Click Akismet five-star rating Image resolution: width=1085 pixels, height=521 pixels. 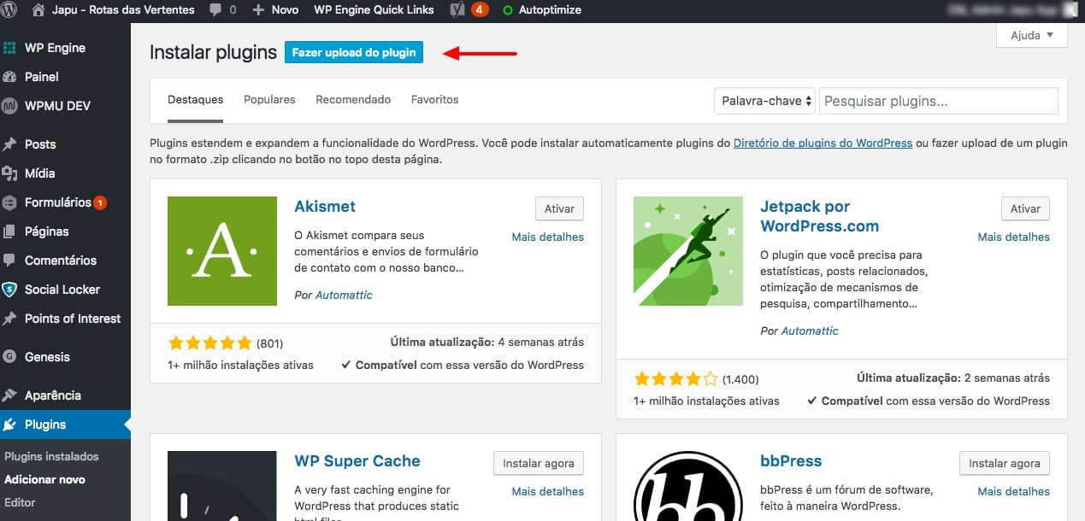pyautogui.click(x=210, y=342)
